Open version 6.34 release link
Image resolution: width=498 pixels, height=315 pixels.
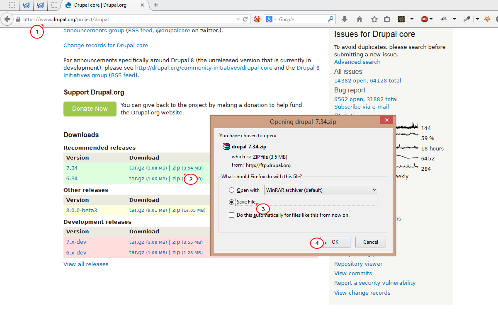click(72, 178)
